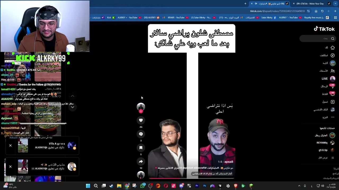This screenshot has height=190, width=339.
Task: Open the spinning sound disc below share
Action: coord(141,175)
